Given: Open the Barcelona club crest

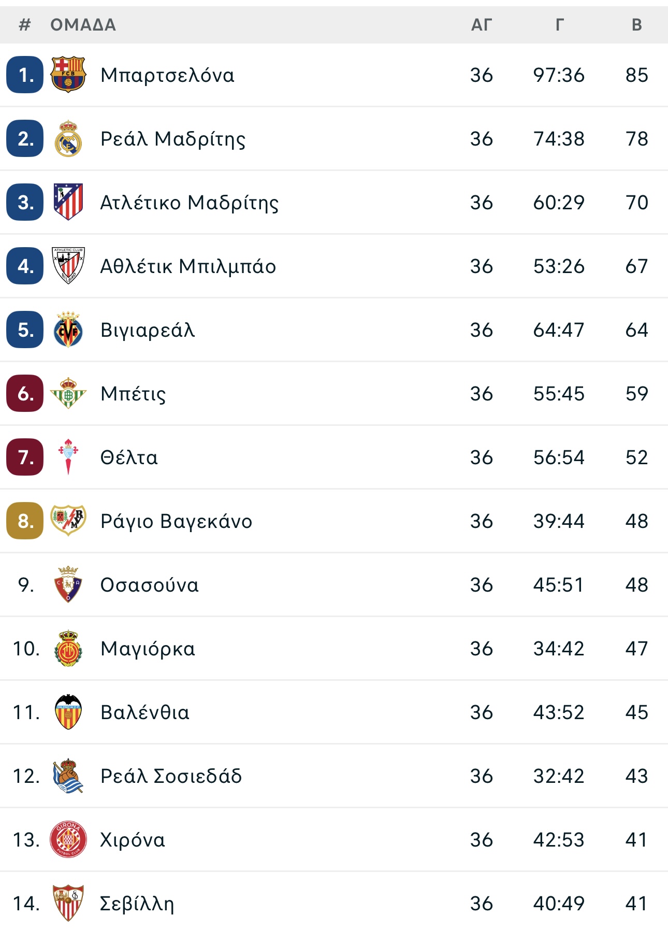Looking at the screenshot, I should pos(68,75).
